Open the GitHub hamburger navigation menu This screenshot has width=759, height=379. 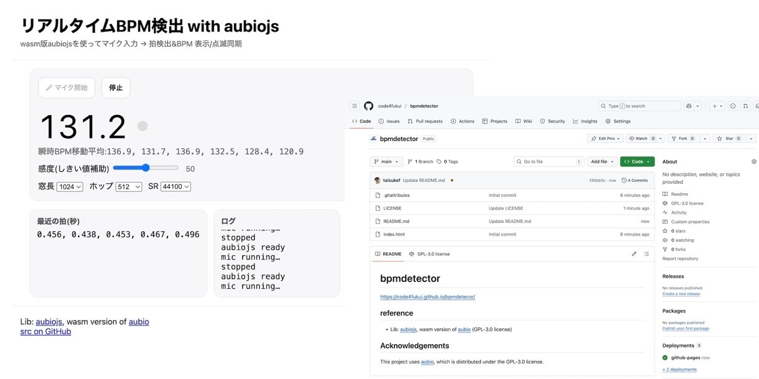pos(354,106)
